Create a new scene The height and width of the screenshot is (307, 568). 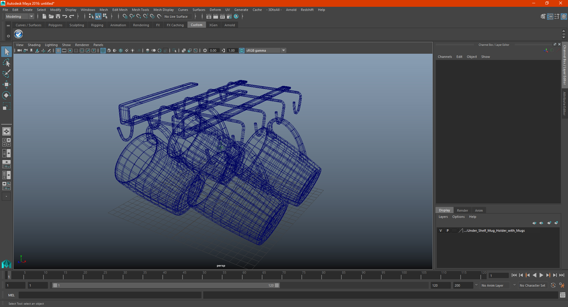pos(44,17)
